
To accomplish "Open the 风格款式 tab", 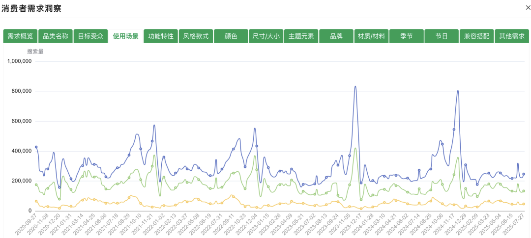I will (196, 36).
